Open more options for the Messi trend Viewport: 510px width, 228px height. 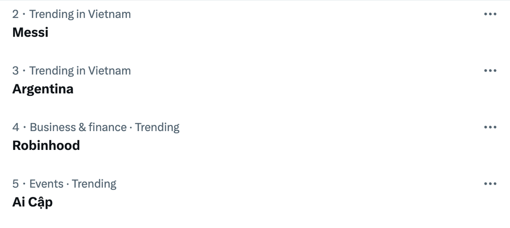click(x=490, y=14)
